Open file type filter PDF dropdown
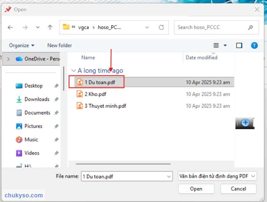 point(217,176)
